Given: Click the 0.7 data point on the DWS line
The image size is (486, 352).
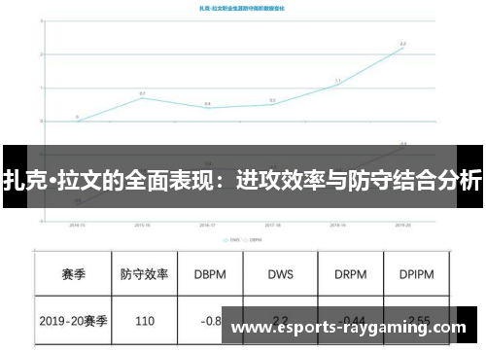Looking at the screenshot, I should (x=142, y=98).
